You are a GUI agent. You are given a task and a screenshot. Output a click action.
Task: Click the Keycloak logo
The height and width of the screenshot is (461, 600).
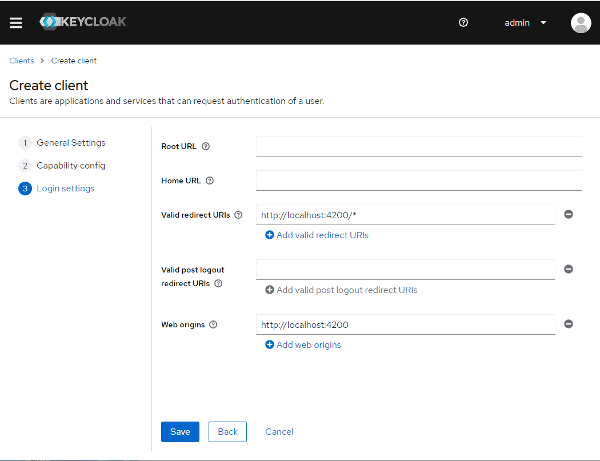(x=83, y=22)
